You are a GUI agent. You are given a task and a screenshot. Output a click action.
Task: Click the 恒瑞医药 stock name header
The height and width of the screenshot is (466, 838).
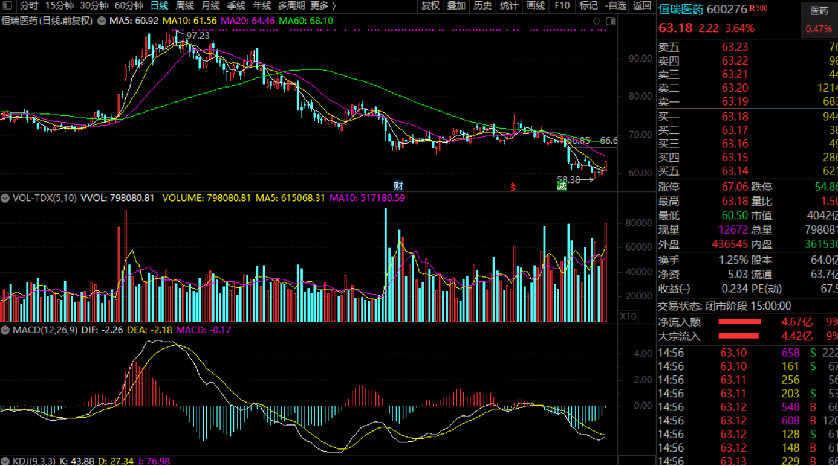pos(681,10)
